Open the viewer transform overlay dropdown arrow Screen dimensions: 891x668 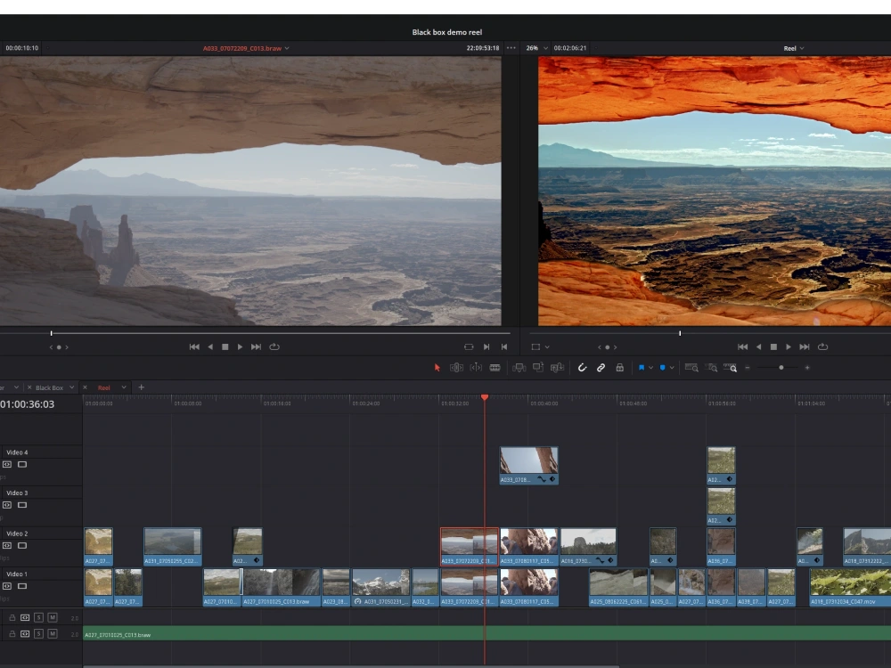547,346
